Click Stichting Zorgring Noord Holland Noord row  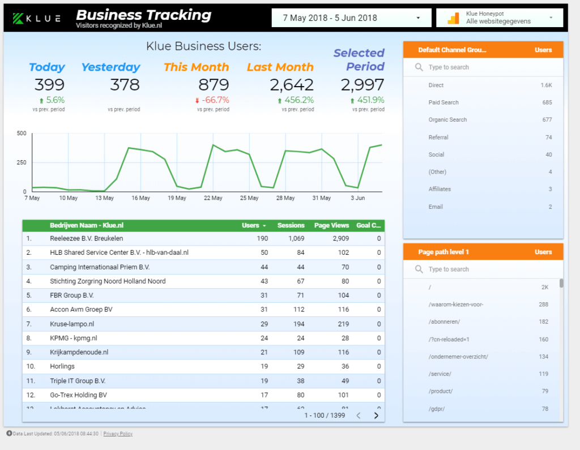point(203,281)
